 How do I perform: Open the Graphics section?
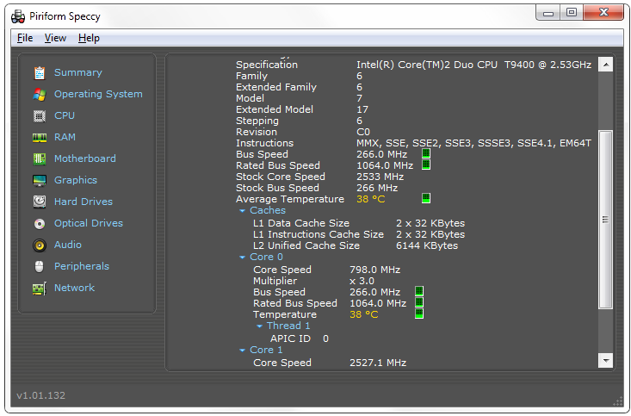[x=76, y=180]
